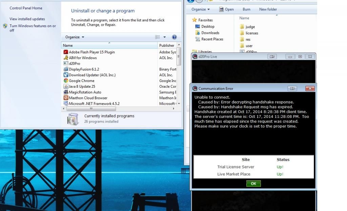Click 'Google Inc' publisher cell
Viewport: 347px width, 211px height.
pos(168,81)
